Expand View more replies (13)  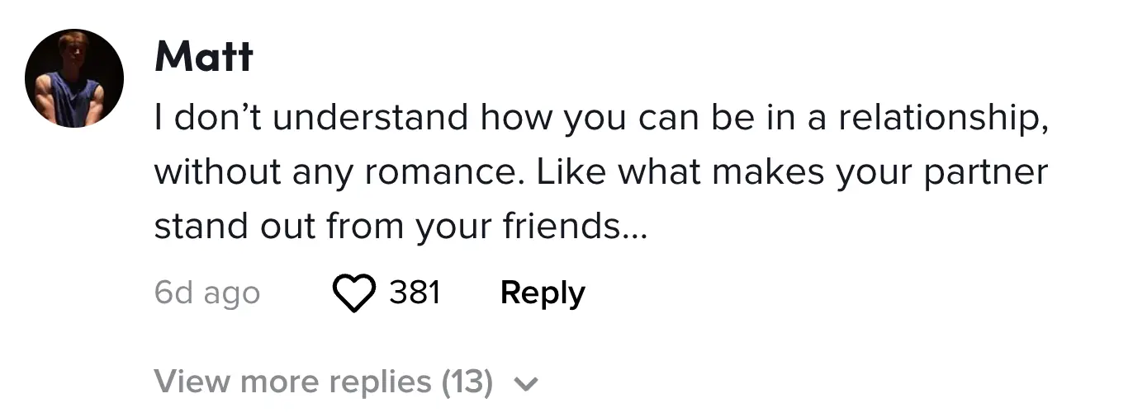[323, 382]
